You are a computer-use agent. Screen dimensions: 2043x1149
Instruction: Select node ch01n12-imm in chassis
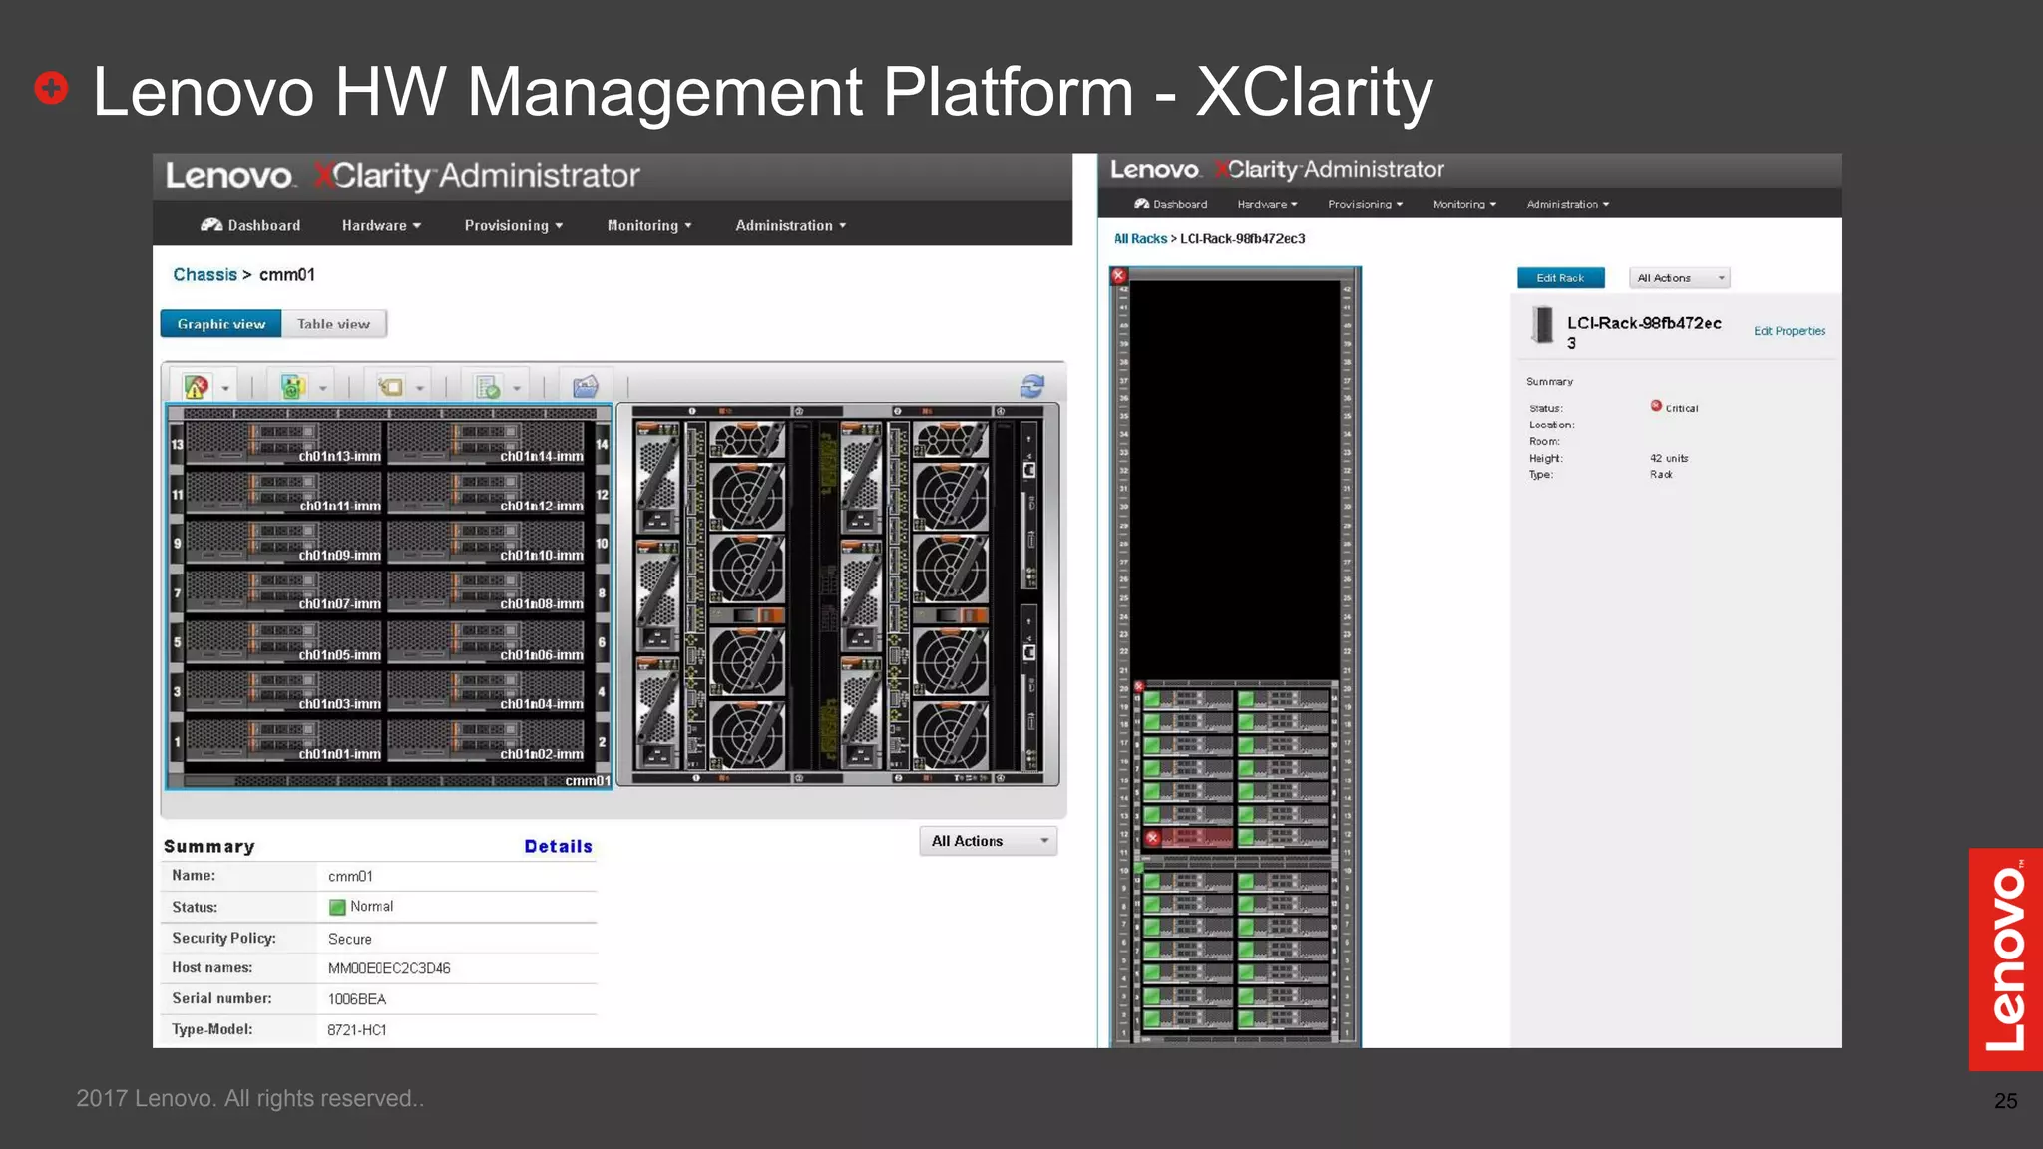click(486, 493)
